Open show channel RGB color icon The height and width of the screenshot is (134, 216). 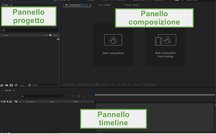pos(119,85)
